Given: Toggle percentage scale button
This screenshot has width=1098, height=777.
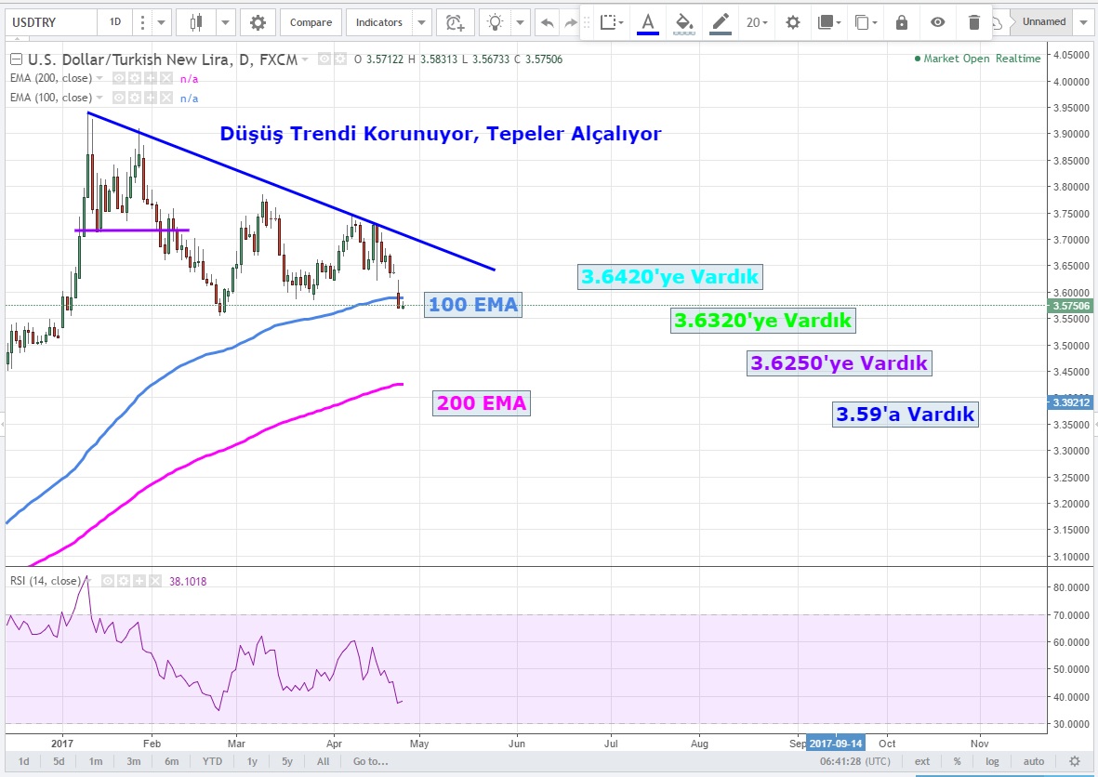Looking at the screenshot, I should click(x=957, y=761).
